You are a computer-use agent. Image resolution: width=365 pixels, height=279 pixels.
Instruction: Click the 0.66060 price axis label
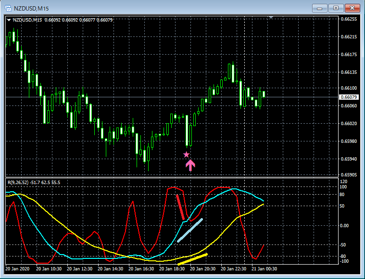[x=349, y=106]
